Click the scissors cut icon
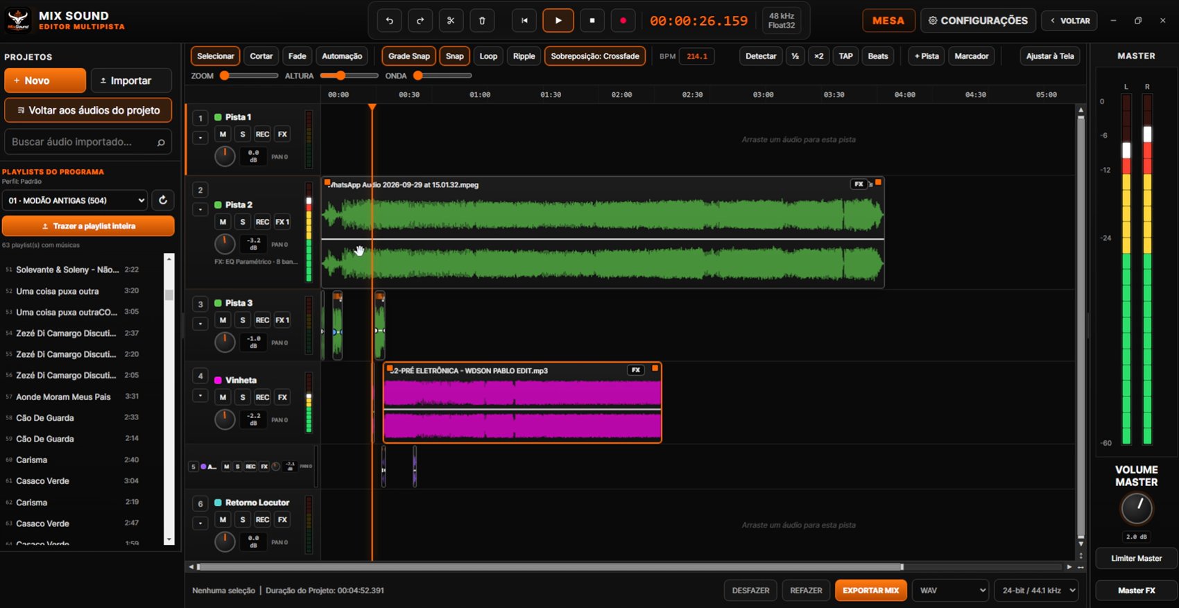This screenshot has width=1179, height=608. (451, 21)
